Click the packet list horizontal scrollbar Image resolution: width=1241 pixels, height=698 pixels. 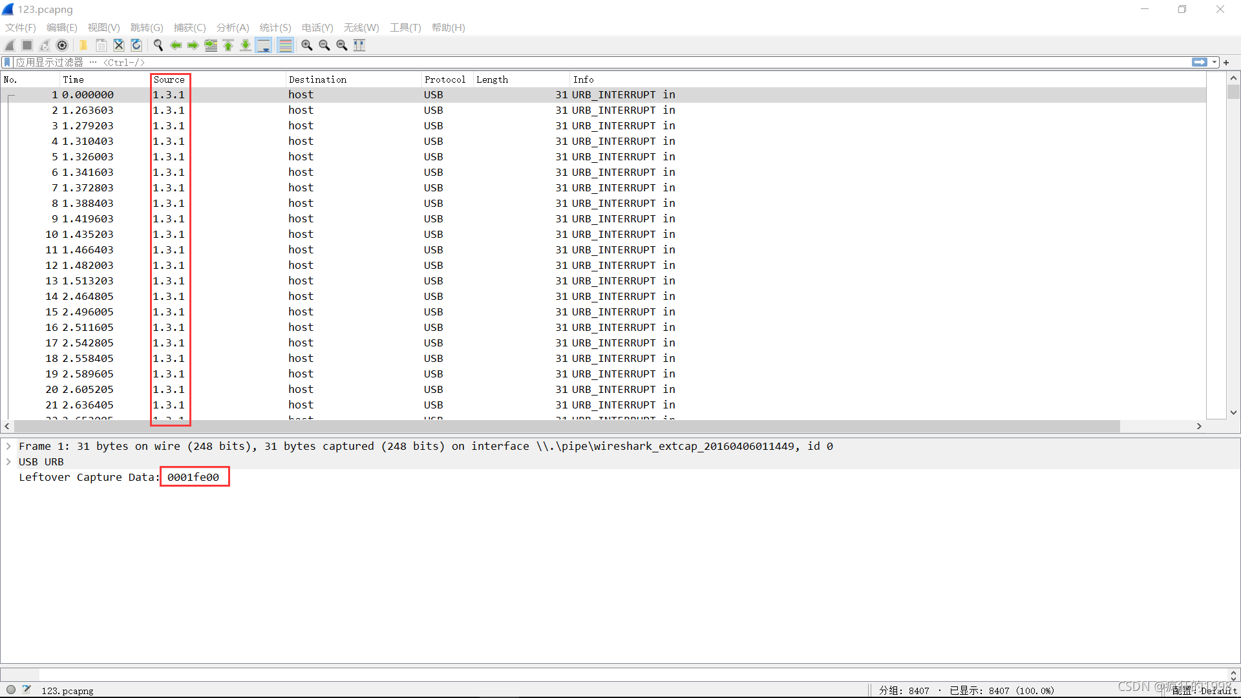pyautogui.click(x=566, y=426)
